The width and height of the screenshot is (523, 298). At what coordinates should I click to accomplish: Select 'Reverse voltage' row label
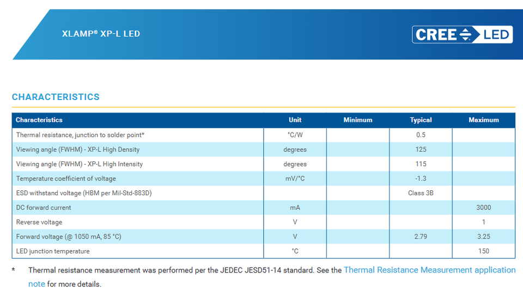click(x=39, y=222)
